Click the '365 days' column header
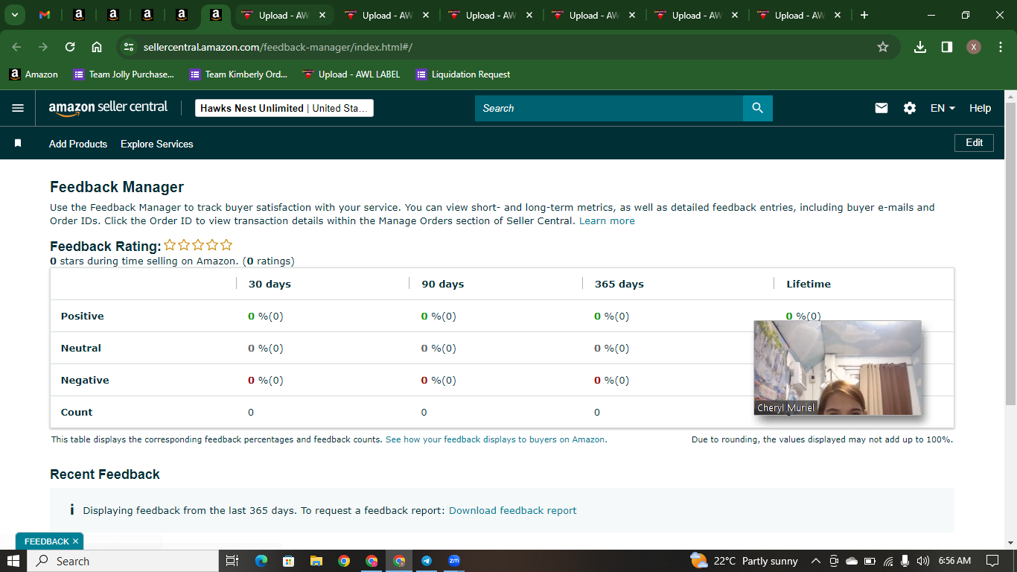1017x572 pixels. click(x=619, y=284)
